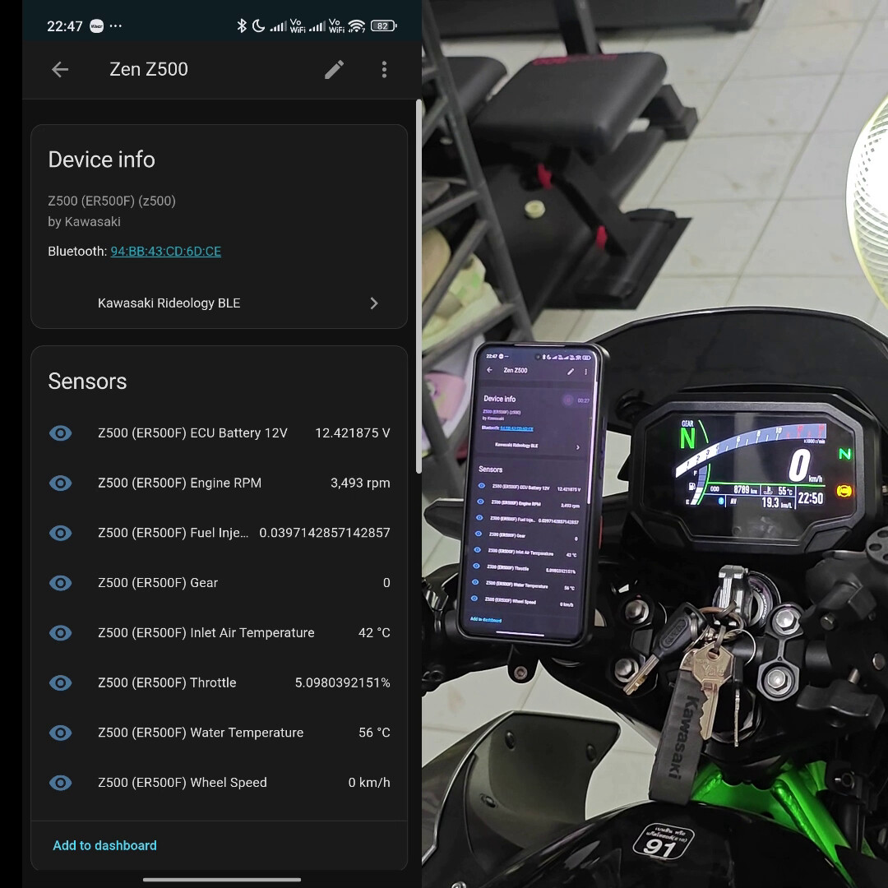Tap the Bluetooth status bar icon
The height and width of the screenshot is (888, 888).
pos(242,25)
